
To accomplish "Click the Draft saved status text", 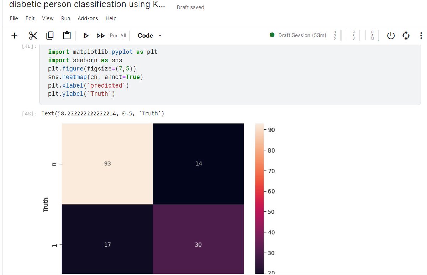I will click(190, 7).
